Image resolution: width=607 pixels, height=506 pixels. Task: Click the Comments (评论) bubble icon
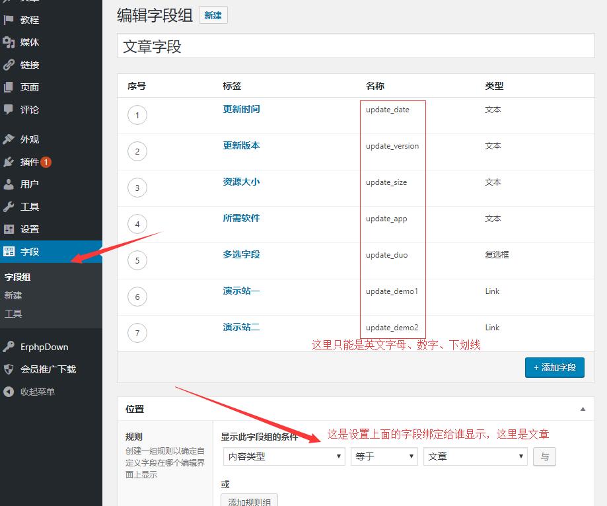click(9, 110)
